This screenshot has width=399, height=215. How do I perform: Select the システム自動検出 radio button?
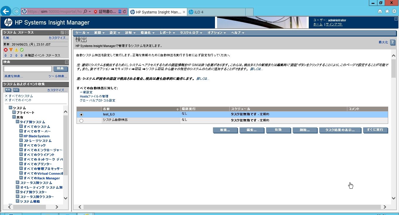pyautogui.click(x=81, y=121)
